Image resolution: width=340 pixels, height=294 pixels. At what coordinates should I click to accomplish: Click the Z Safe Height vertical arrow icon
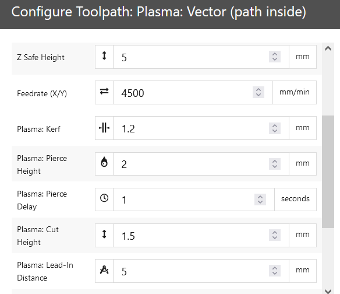coord(104,55)
